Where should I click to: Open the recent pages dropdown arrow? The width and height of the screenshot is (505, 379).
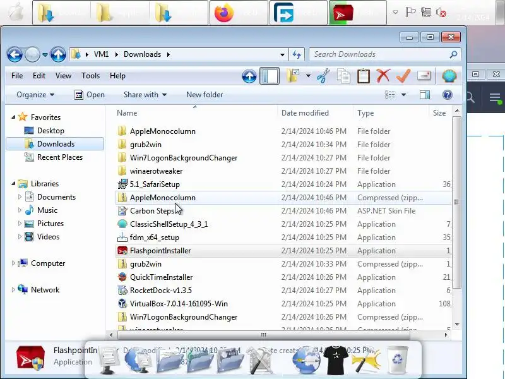point(45,55)
